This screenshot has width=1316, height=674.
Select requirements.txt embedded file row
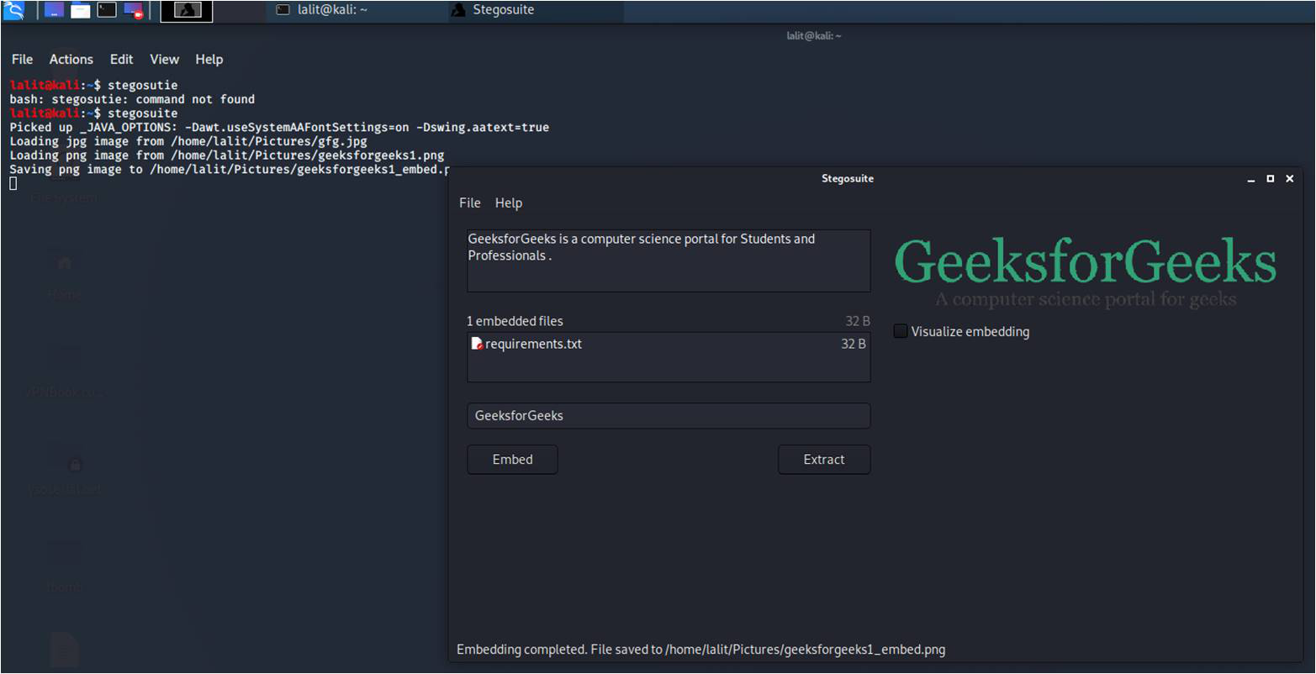point(669,344)
